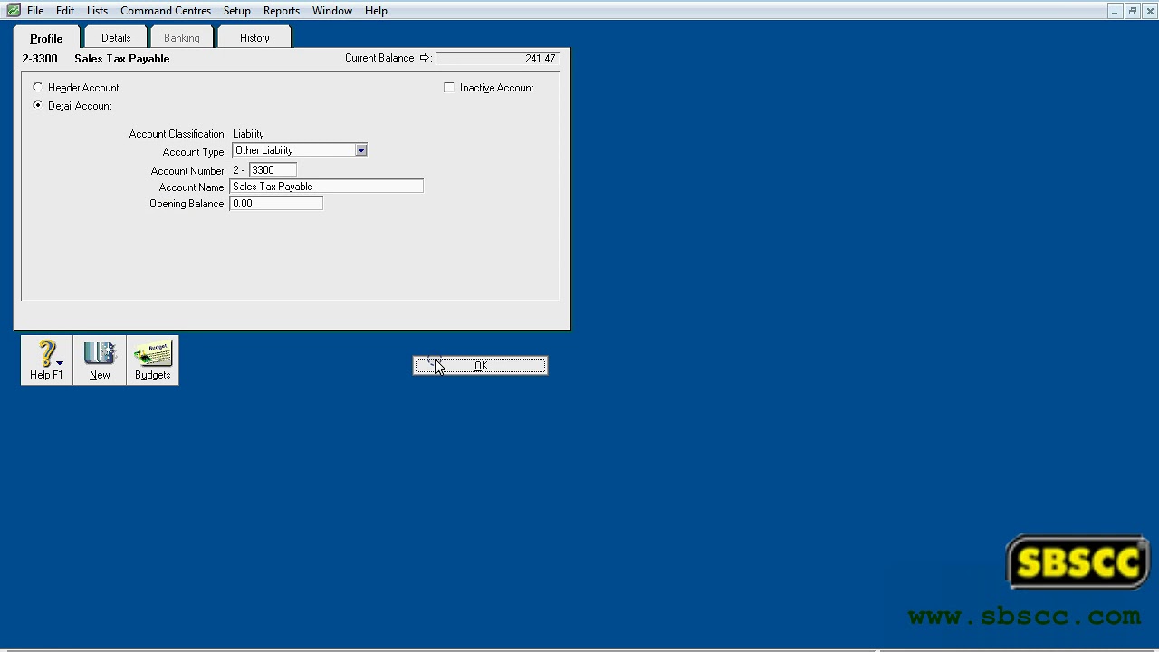
Task: Open the Reports menu
Action: [282, 11]
